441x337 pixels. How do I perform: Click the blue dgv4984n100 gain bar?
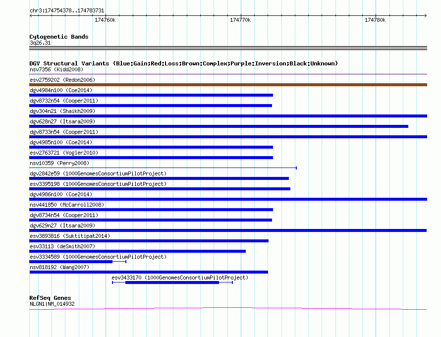[151, 95]
